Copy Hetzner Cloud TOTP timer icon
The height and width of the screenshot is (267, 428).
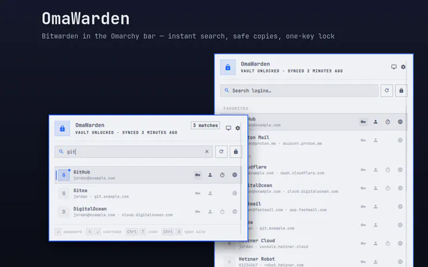[x=388, y=244]
